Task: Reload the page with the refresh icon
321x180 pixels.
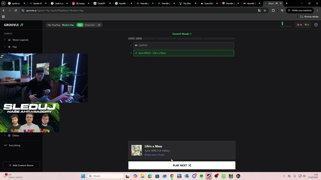Action: coord(16,10)
